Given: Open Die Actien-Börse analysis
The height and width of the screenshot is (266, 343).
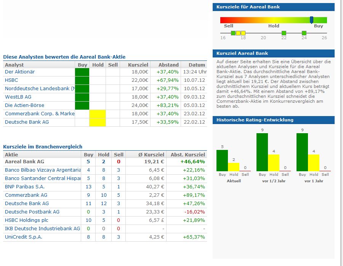Looking at the screenshot, I should [24, 105].
